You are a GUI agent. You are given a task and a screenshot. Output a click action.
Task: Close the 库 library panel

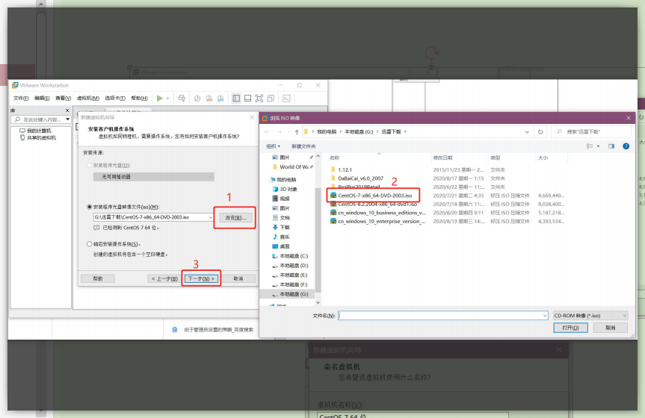coord(67,110)
